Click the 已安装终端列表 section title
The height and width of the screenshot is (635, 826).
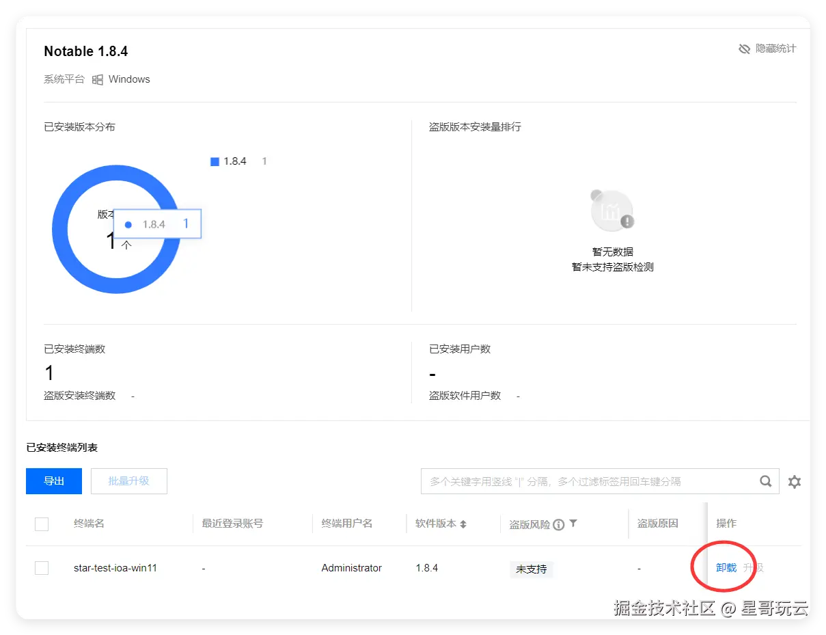[x=62, y=448]
